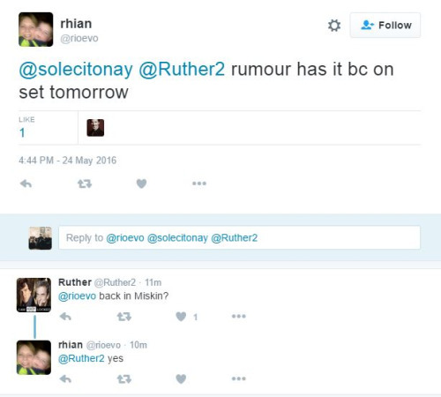This screenshot has height=397, width=441.
Task: Open the @solecitonay mention in main tweet
Action: [76, 70]
